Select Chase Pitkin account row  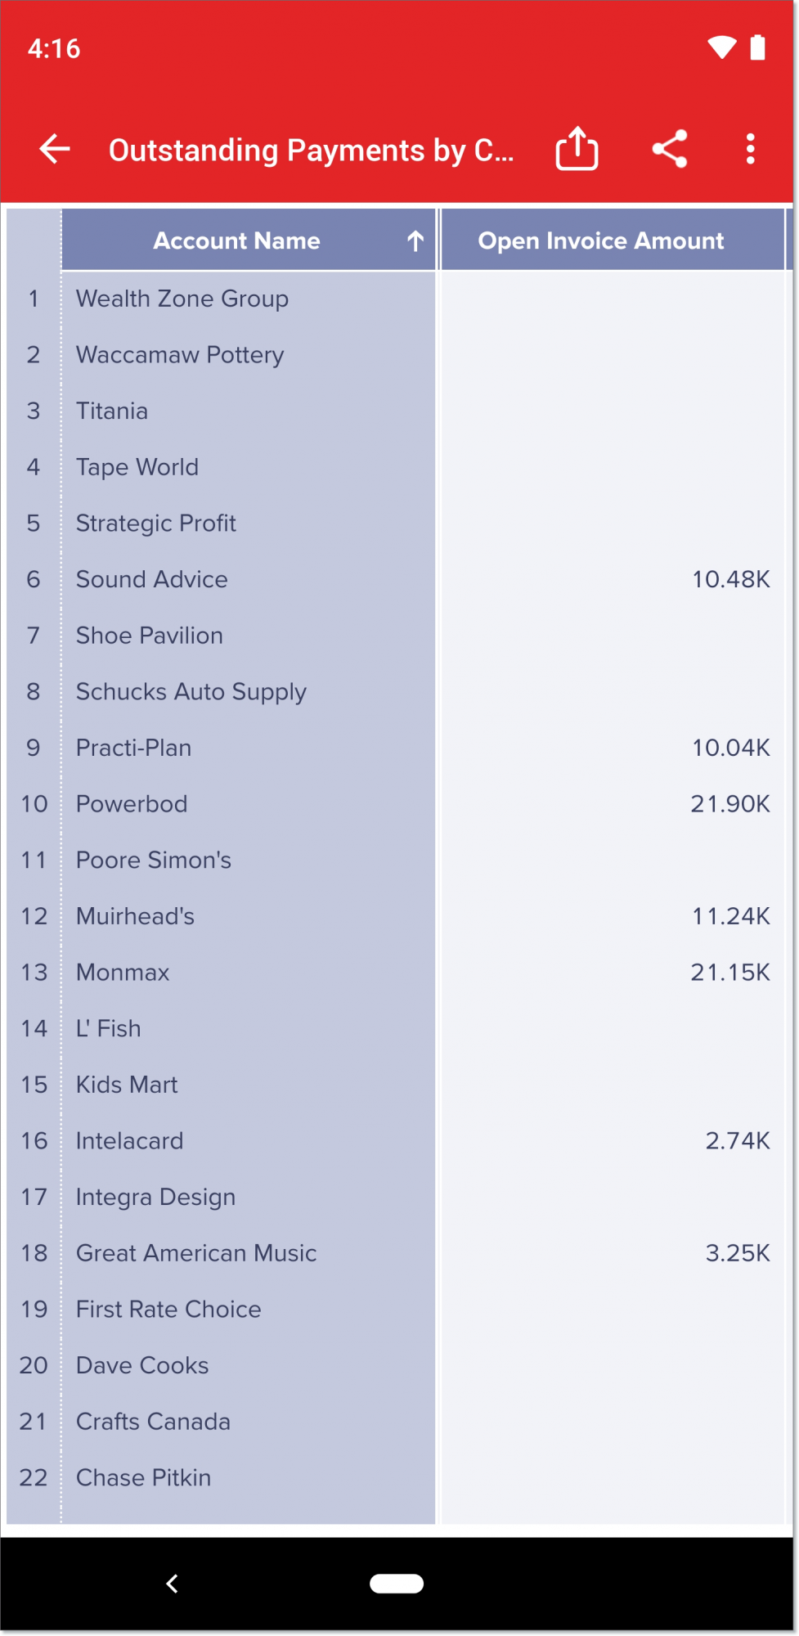coord(144,1477)
